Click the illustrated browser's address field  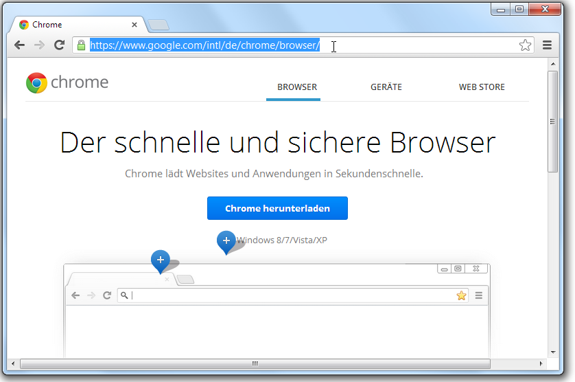pos(292,295)
